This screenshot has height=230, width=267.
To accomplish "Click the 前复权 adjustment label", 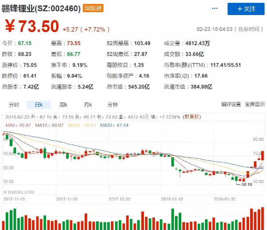I will pyautogui.click(x=192, y=117).
